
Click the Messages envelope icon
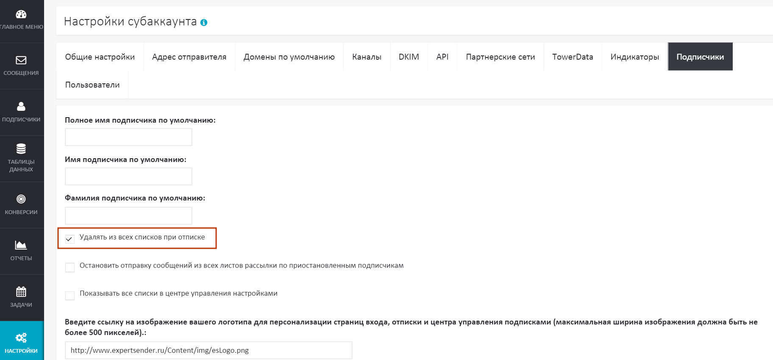pyautogui.click(x=21, y=60)
